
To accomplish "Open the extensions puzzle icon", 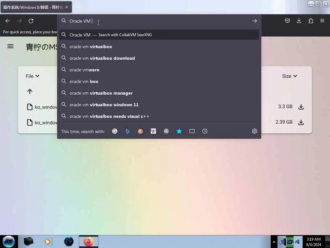I will click(311, 21).
